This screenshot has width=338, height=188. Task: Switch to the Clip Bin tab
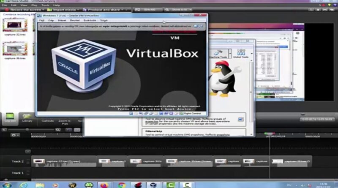[x=10, y=118]
